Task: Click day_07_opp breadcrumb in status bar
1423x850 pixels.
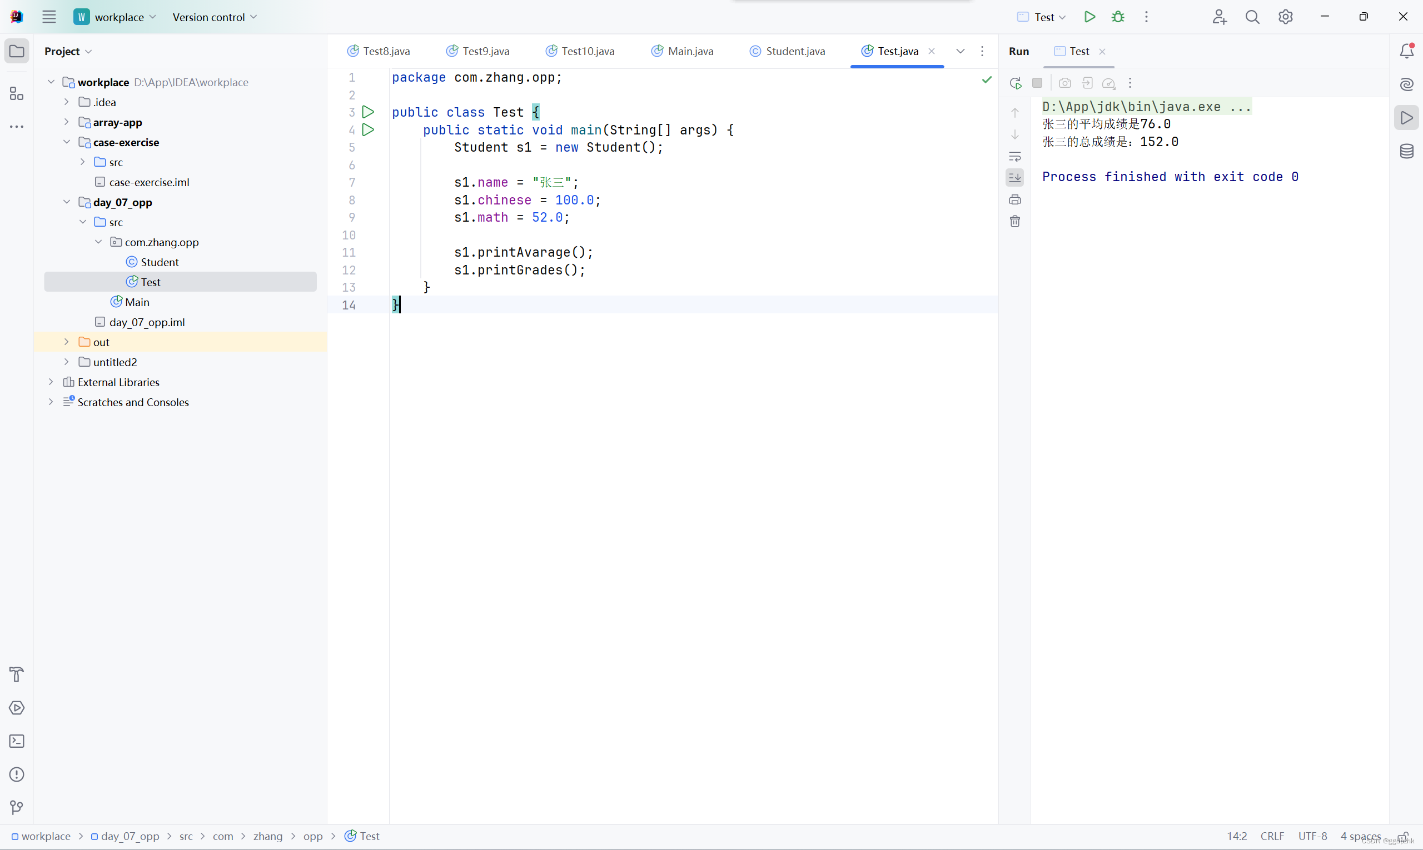Action: click(125, 836)
